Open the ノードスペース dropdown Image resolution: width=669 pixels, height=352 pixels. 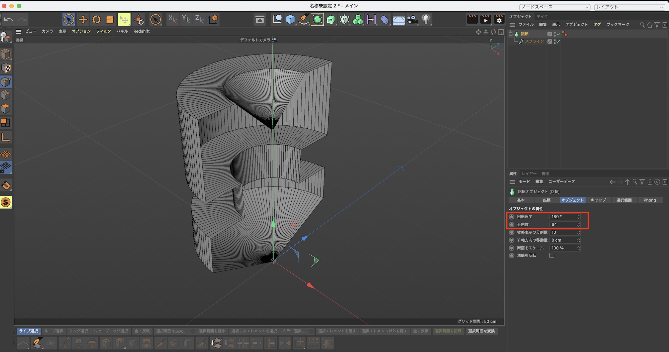(x=555, y=7)
